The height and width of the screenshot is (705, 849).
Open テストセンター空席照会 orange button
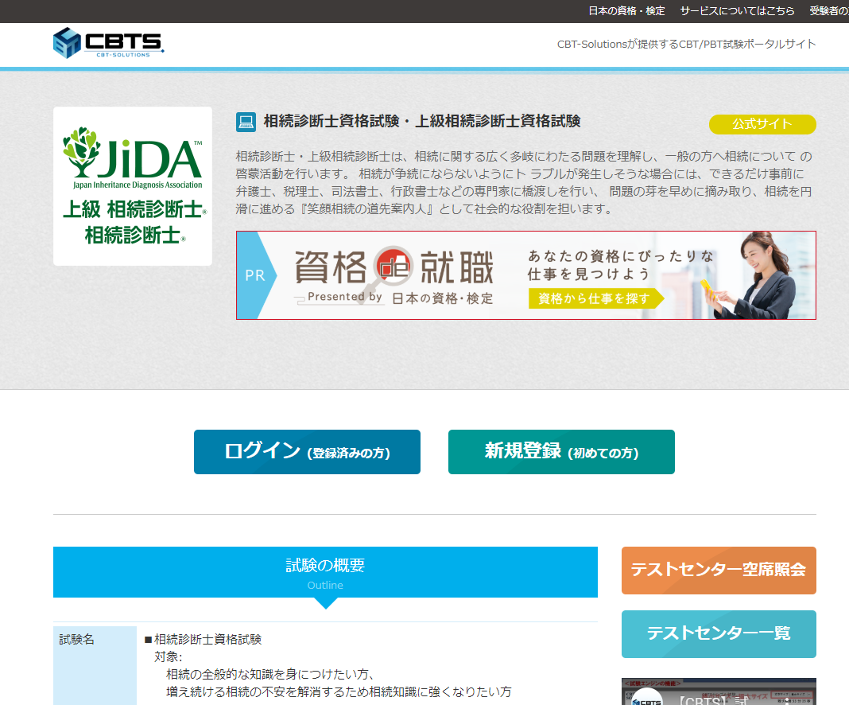click(719, 570)
